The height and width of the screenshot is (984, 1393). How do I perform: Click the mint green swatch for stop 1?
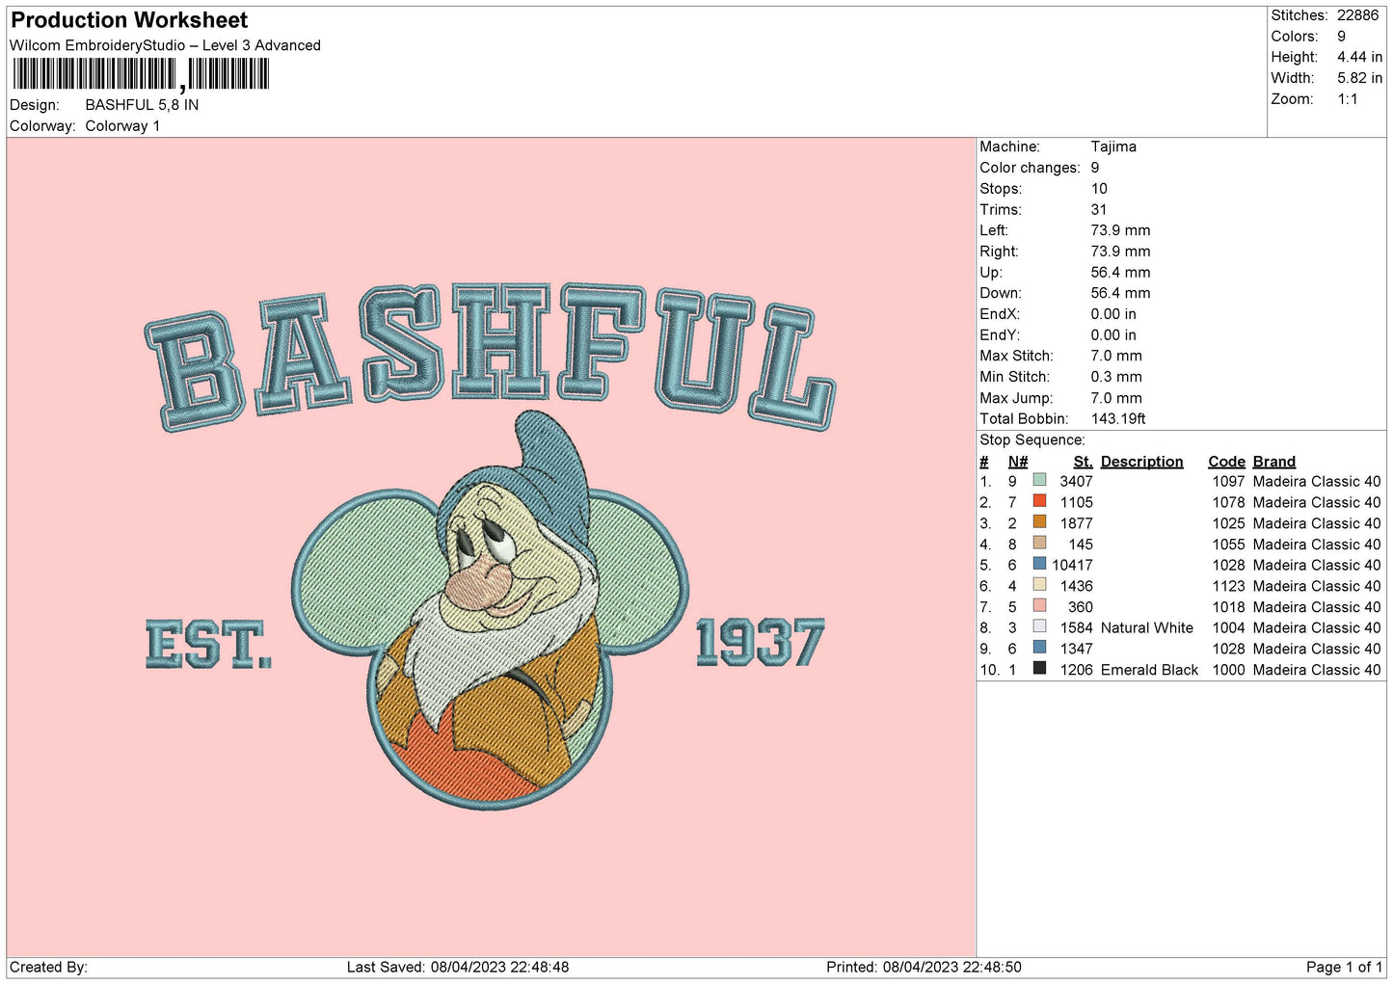[1039, 480]
